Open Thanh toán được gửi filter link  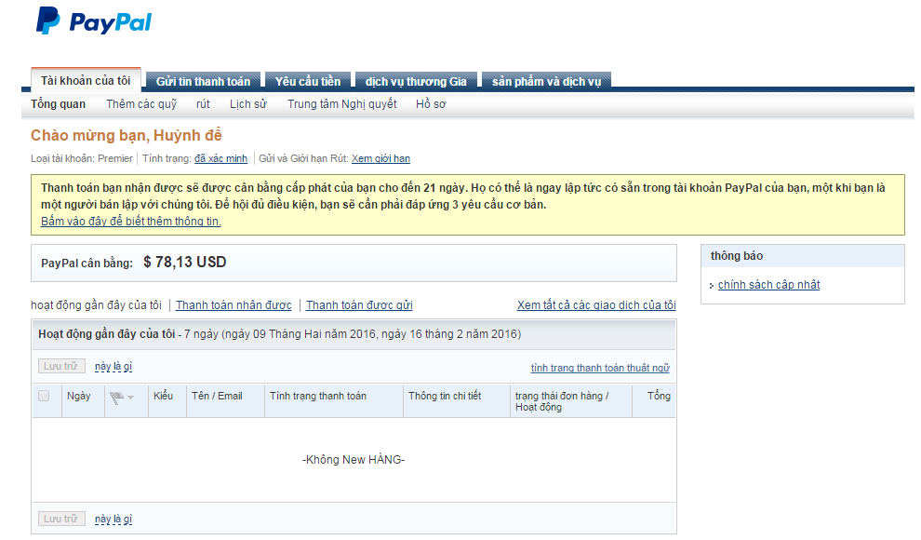tap(359, 305)
